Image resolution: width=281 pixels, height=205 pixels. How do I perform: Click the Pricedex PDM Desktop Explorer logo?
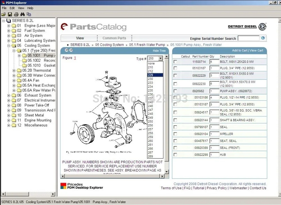click(x=82, y=186)
